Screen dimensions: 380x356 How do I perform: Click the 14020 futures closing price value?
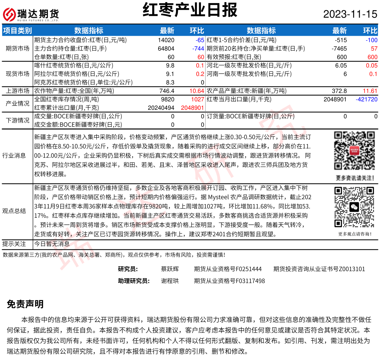pos(166,40)
